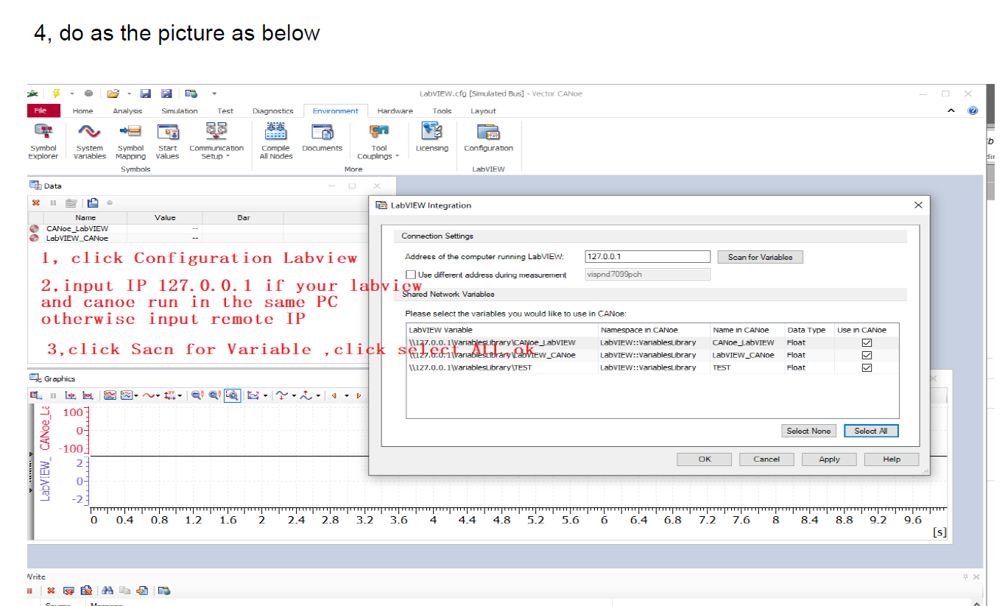
Task: Click the Select All button
Action: (871, 431)
